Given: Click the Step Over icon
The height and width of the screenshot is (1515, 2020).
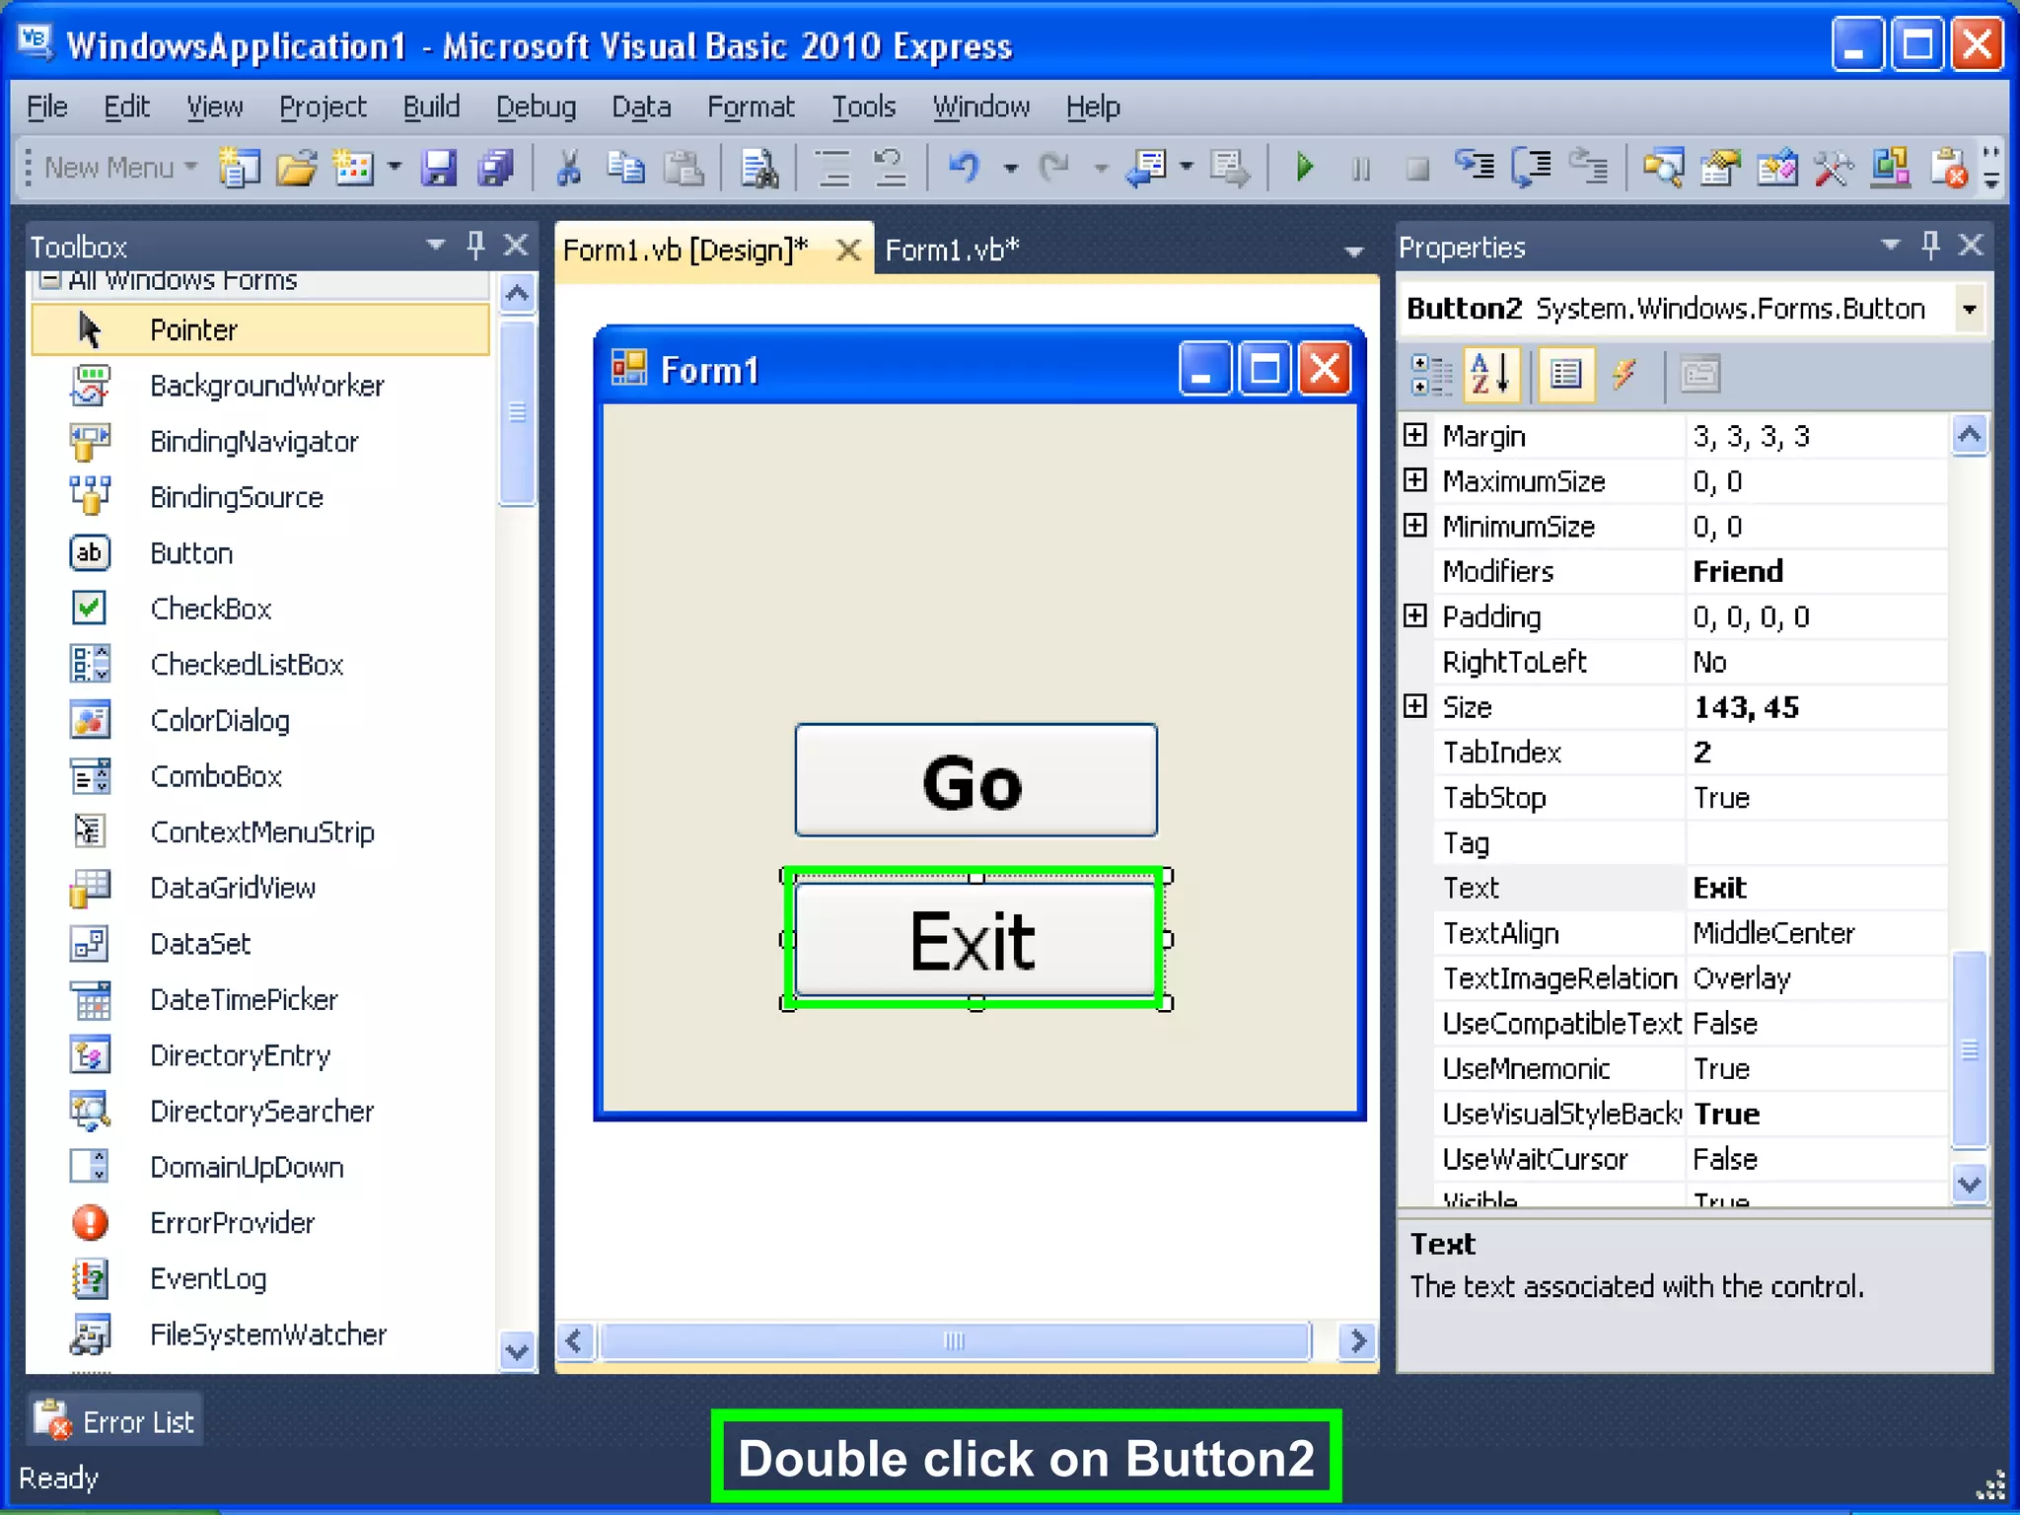Looking at the screenshot, I should click(x=1532, y=167).
